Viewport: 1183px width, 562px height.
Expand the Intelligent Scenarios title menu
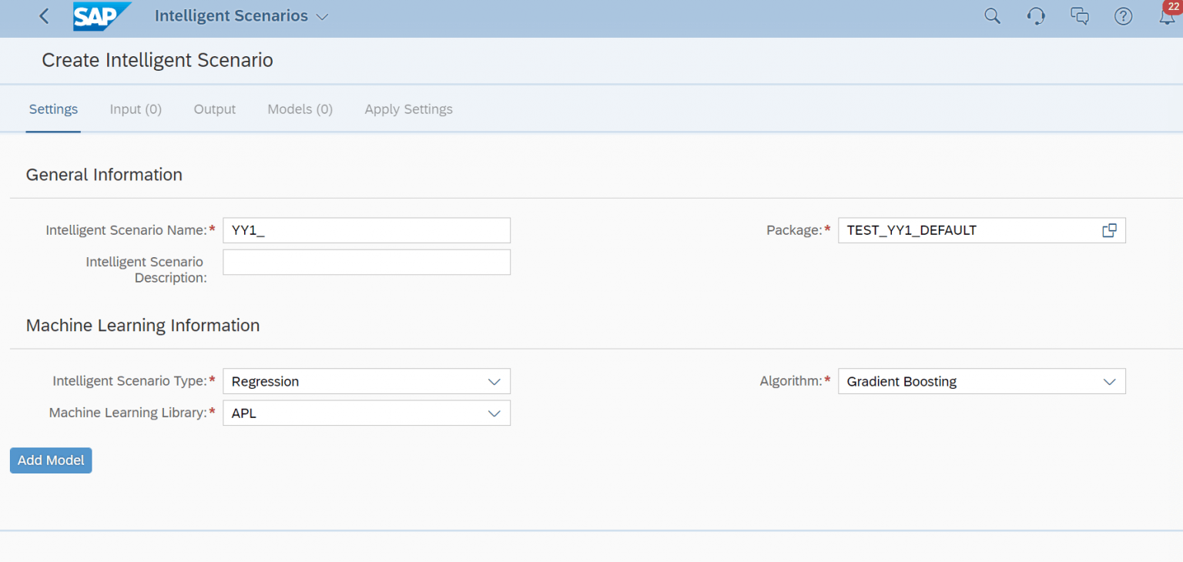324,15
